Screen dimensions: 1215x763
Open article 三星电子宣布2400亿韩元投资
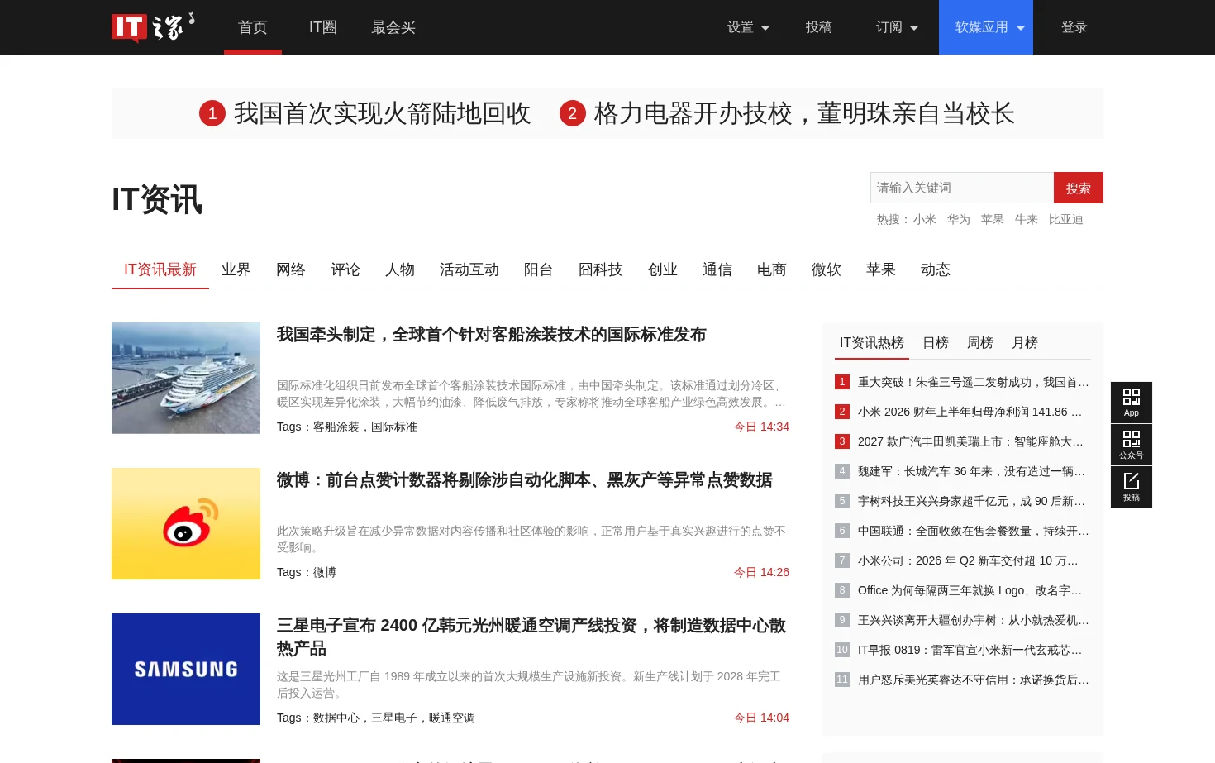[x=531, y=637]
